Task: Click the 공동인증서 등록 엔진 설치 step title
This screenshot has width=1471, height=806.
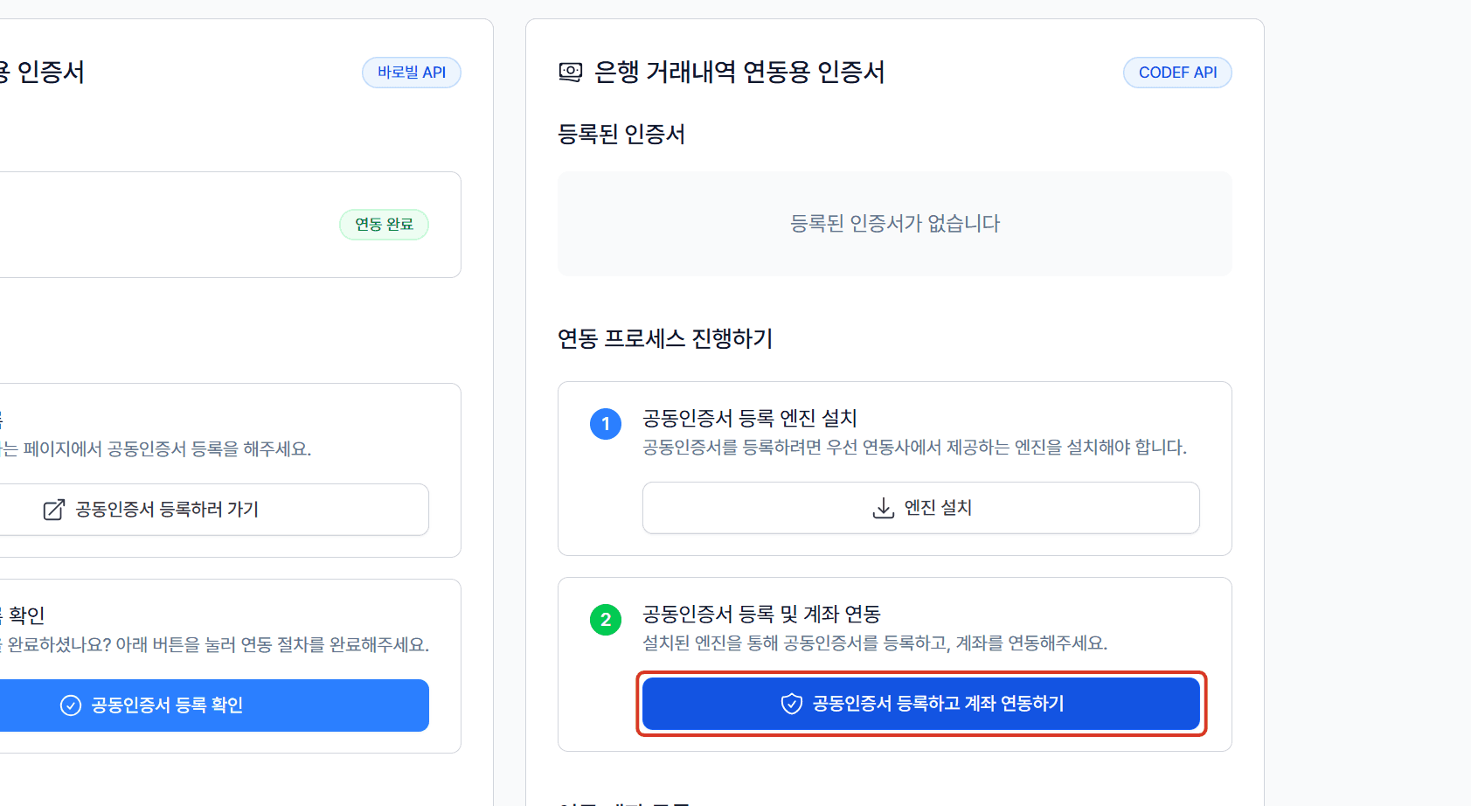Action: (750, 418)
